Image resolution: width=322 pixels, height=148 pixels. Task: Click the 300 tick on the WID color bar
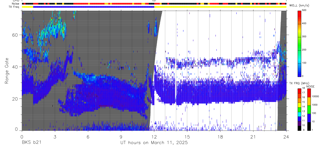point(304,37)
